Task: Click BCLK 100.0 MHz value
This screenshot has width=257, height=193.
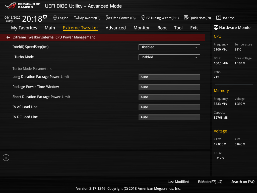Action: [221, 63]
